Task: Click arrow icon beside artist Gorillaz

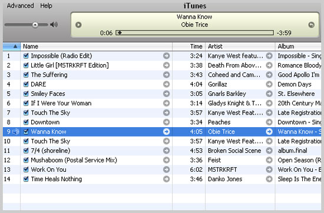Action: click(x=269, y=84)
